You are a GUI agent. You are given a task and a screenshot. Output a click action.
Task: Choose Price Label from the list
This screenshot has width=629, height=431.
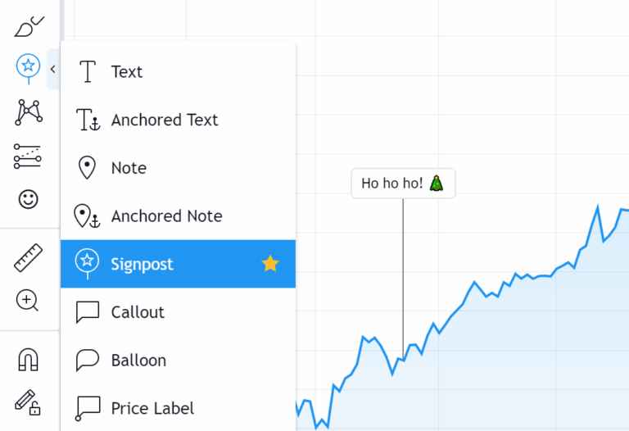[x=152, y=408]
